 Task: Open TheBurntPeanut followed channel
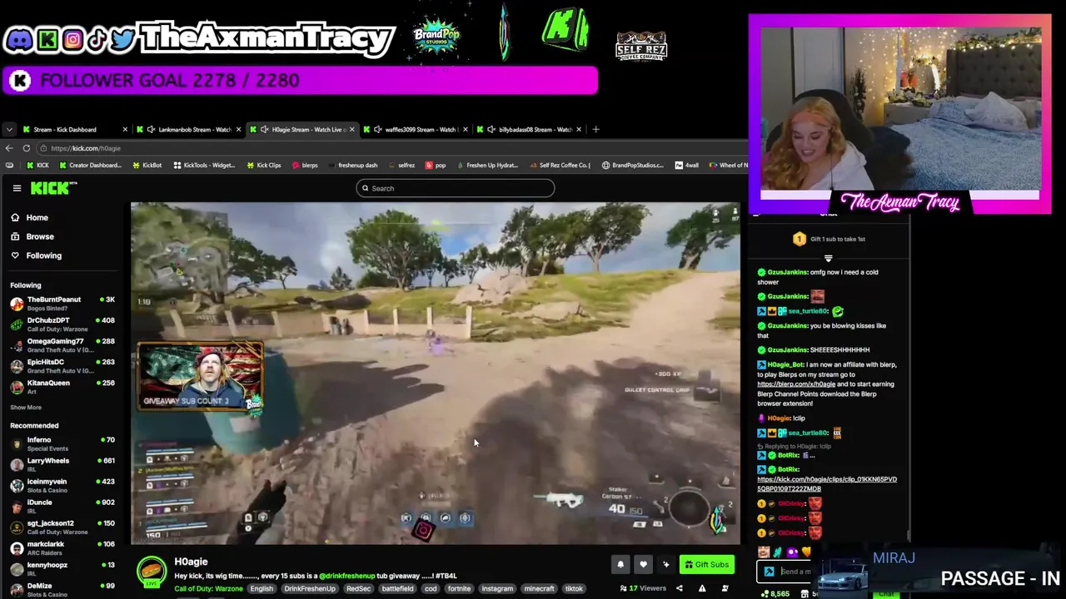62,304
